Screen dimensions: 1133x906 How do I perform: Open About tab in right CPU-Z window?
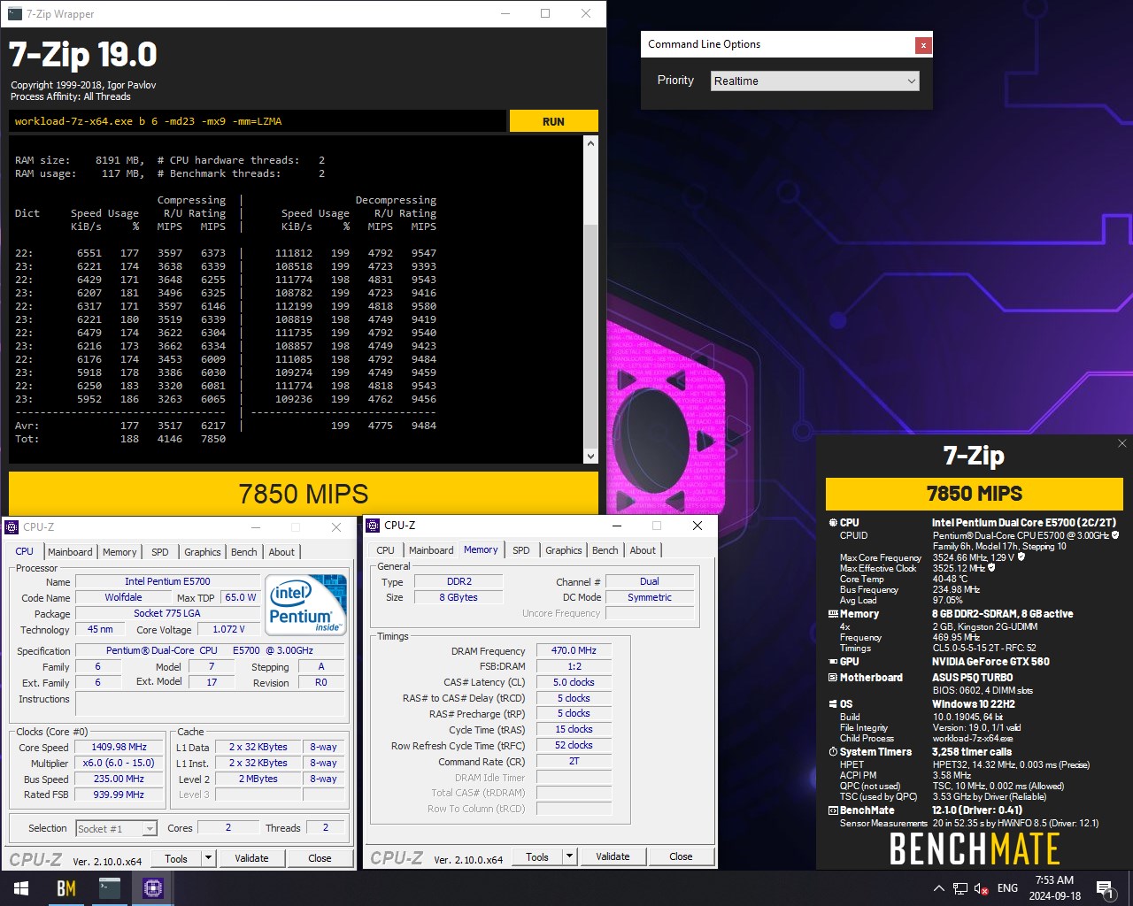click(644, 549)
